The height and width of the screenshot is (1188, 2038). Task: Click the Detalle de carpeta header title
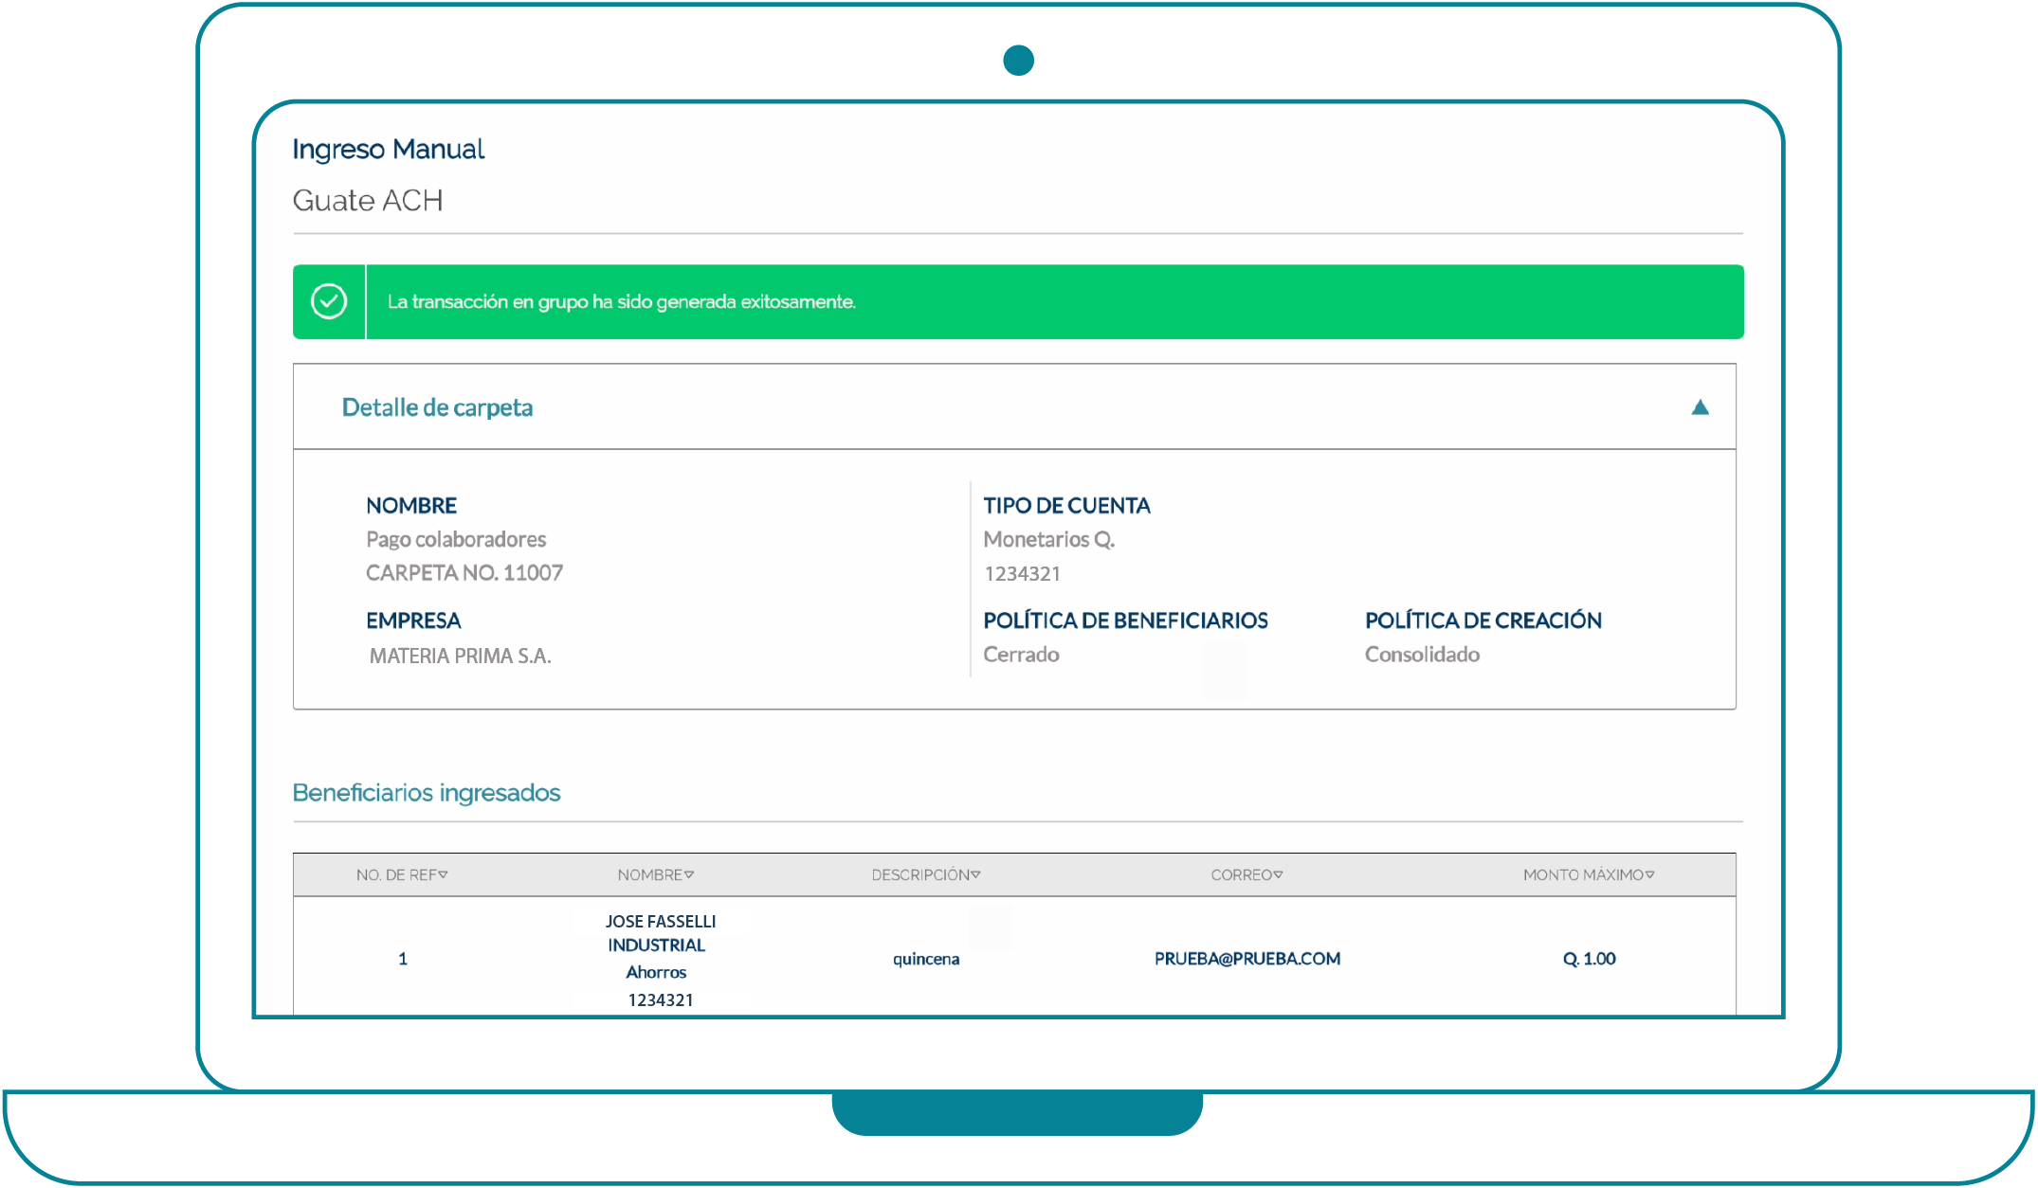coord(437,407)
